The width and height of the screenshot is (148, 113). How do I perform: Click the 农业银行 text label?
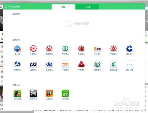click(x=65, y=54)
